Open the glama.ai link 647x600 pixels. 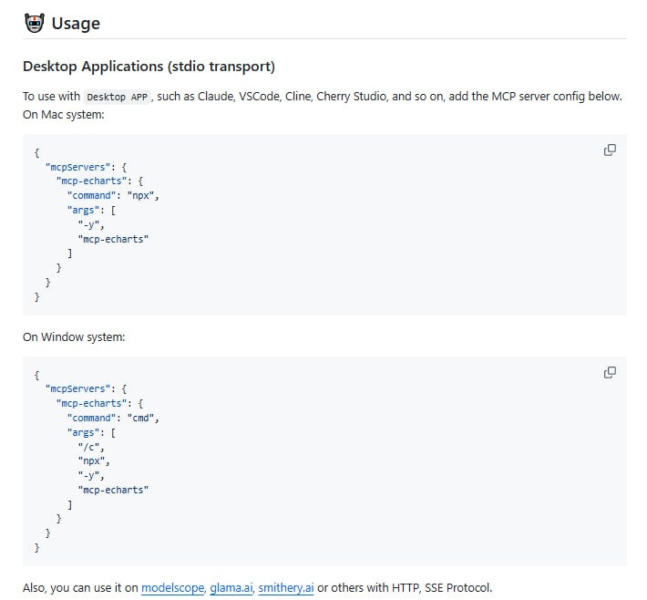[231, 588]
